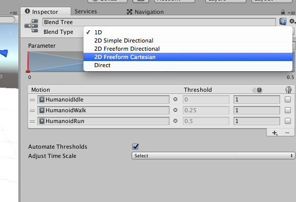This screenshot has width=296, height=202.
Task: Open Adjust Time Scale Select dropdown
Action: point(214,156)
